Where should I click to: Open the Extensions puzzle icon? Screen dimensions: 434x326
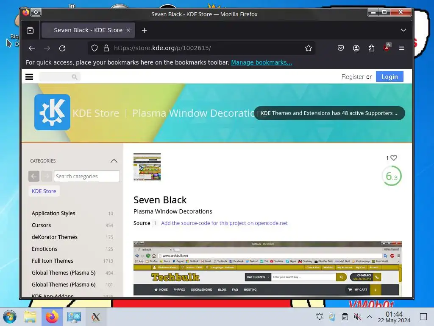(371, 48)
